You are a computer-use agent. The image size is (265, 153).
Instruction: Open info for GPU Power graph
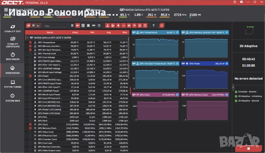[226, 64]
